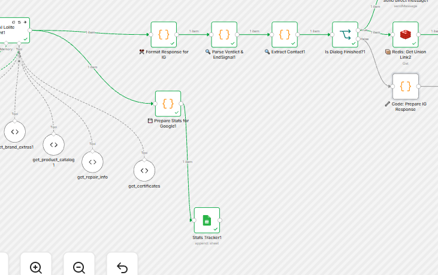Click '1 item' label on link into Prepare Stats for Google1

click(92, 67)
